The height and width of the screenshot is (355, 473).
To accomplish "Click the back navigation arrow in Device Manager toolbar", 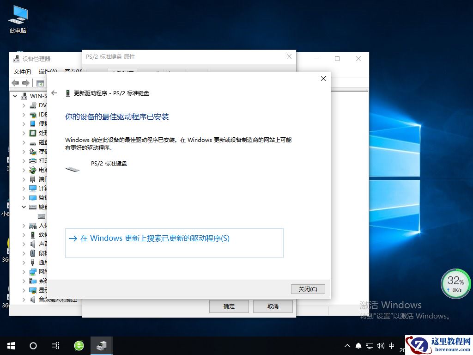I will click(x=14, y=83).
